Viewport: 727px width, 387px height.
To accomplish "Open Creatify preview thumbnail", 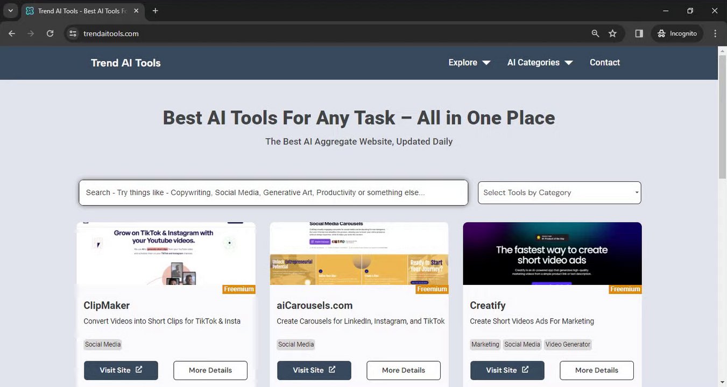I will click(552, 254).
